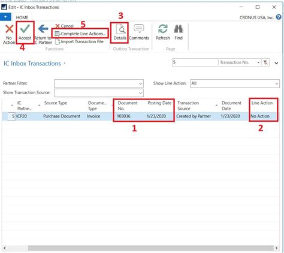Screen dimensions: 284x253
Task: Open the help question mark icon
Action: coord(279,17)
